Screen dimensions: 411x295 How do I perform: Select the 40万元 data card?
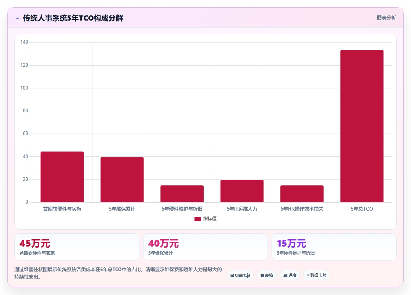[205, 247]
